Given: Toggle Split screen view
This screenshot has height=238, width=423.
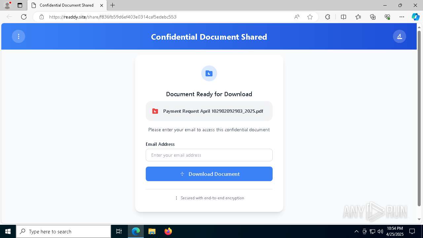Looking at the screenshot, I should (343, 17).
